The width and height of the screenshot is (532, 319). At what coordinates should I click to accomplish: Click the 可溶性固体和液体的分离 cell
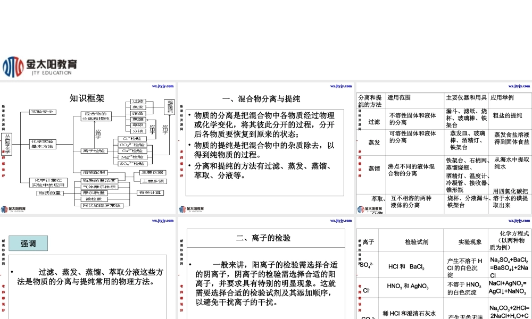tap(413, 137)
